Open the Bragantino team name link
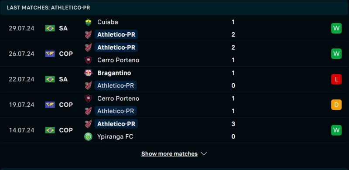349x170 pixels. pos(114,73)
